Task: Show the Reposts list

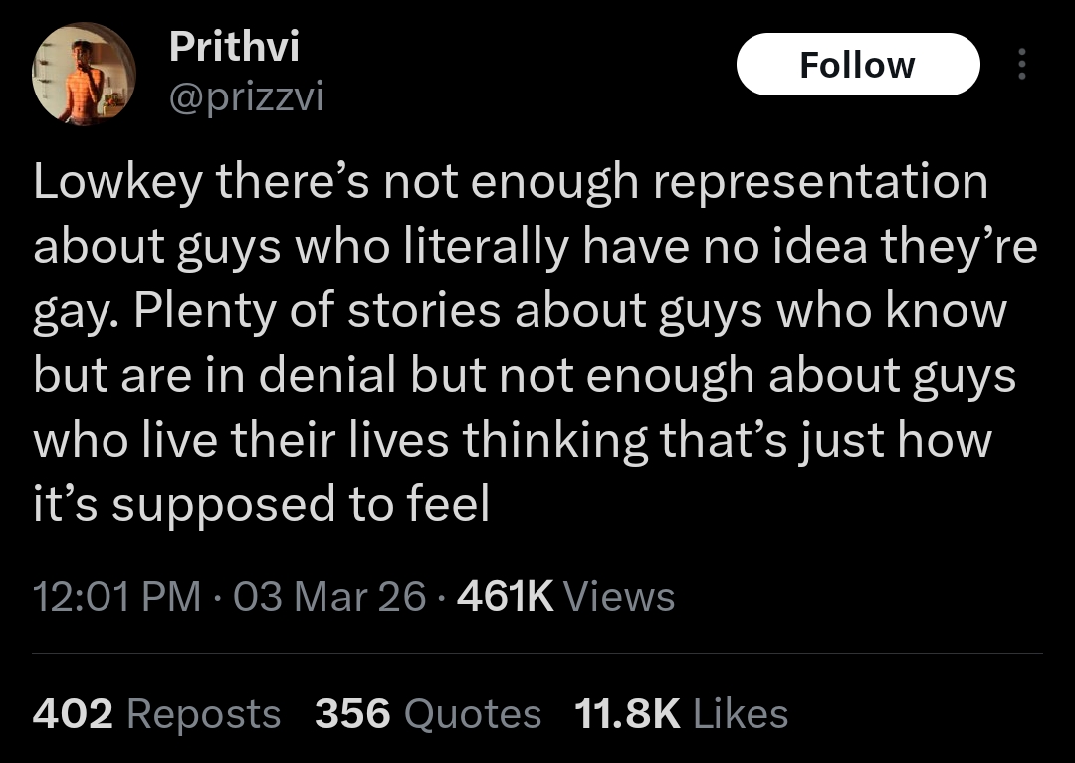Action: [204, 714]
